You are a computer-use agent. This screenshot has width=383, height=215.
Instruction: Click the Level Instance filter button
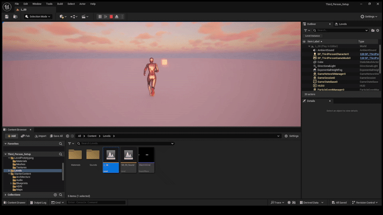tap(312, 36)
